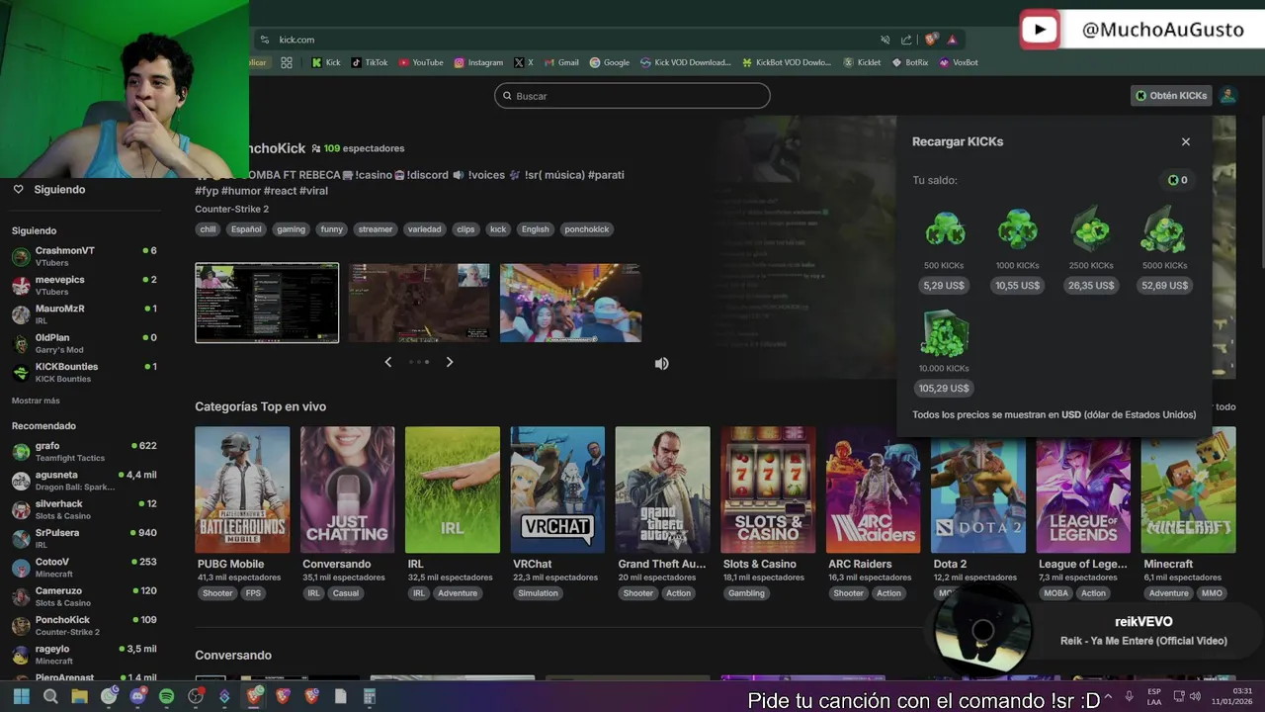The height and width of the screenshot is (712, 1265).
Task: Open the Minecraft category card
Action: (1188, 489)
